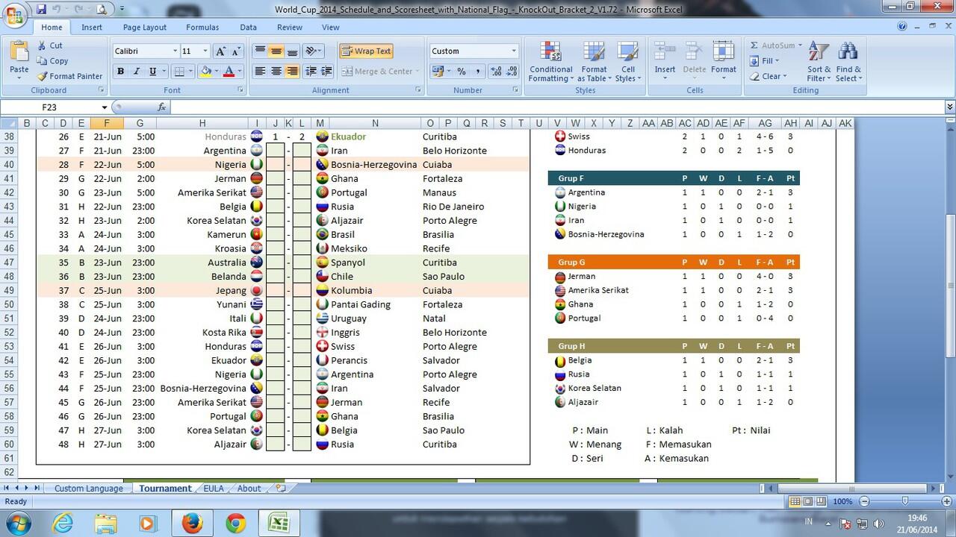Expand the formula bar
Image resolution: width=956 pixels, height=537 pixels.
click(x=950, y=107)
